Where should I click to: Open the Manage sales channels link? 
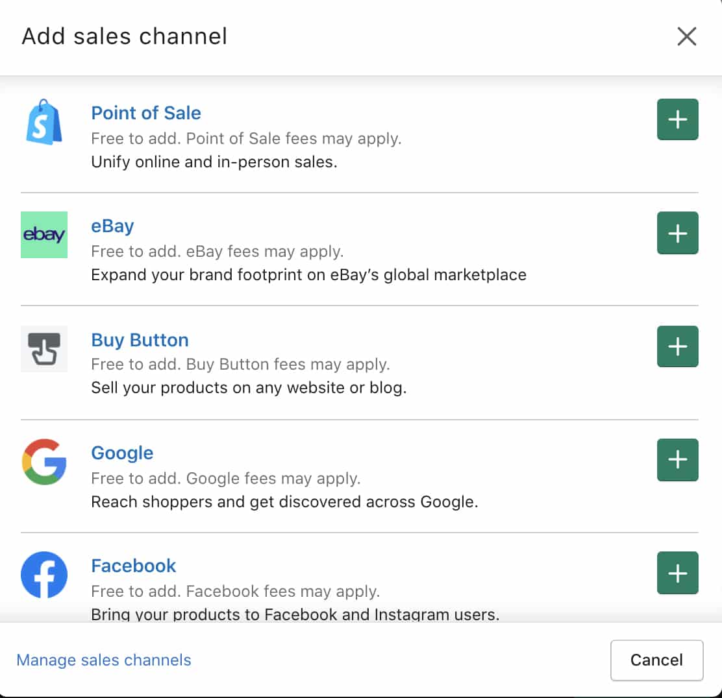pos(104,660)
